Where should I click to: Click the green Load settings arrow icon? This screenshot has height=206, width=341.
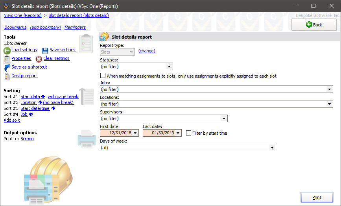pyautogui.click(x=7, y=51)
